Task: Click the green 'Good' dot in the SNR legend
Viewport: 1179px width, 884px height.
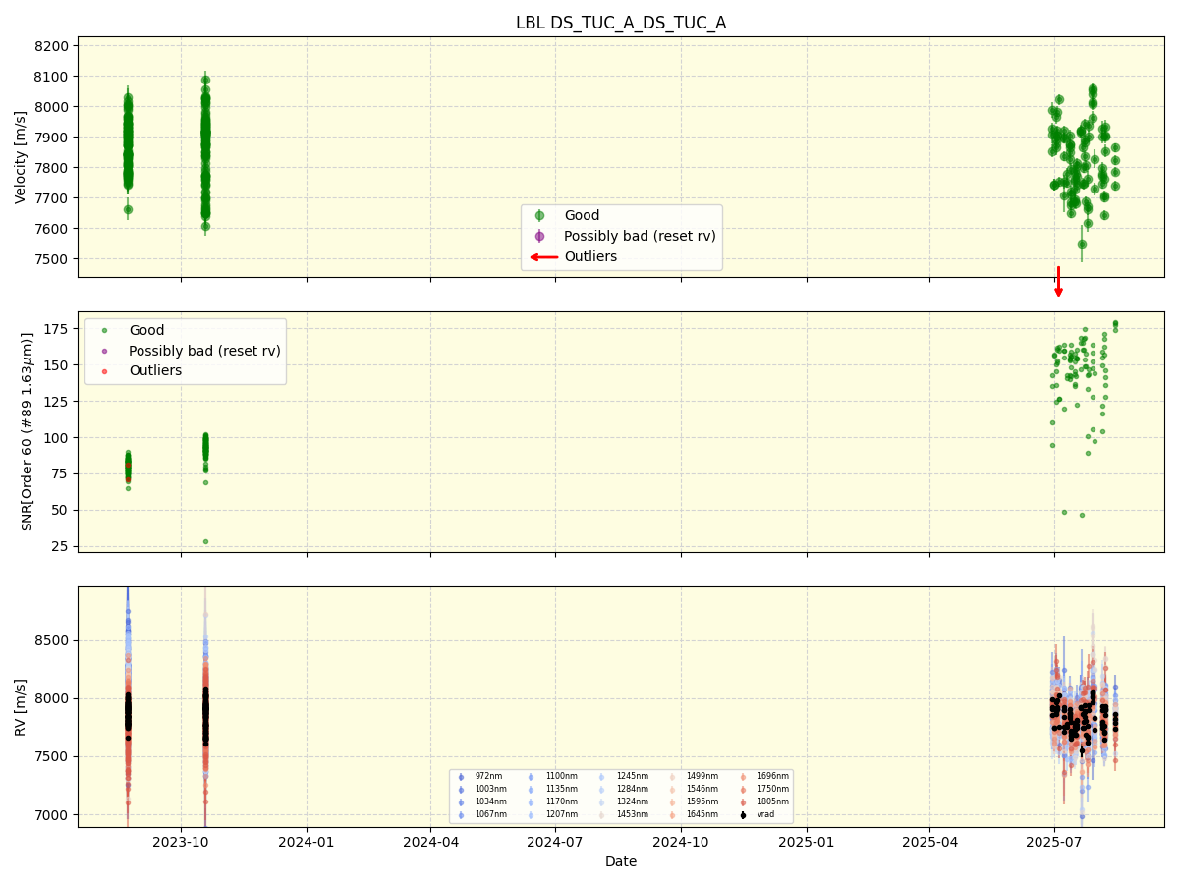Action: [105, 330]
